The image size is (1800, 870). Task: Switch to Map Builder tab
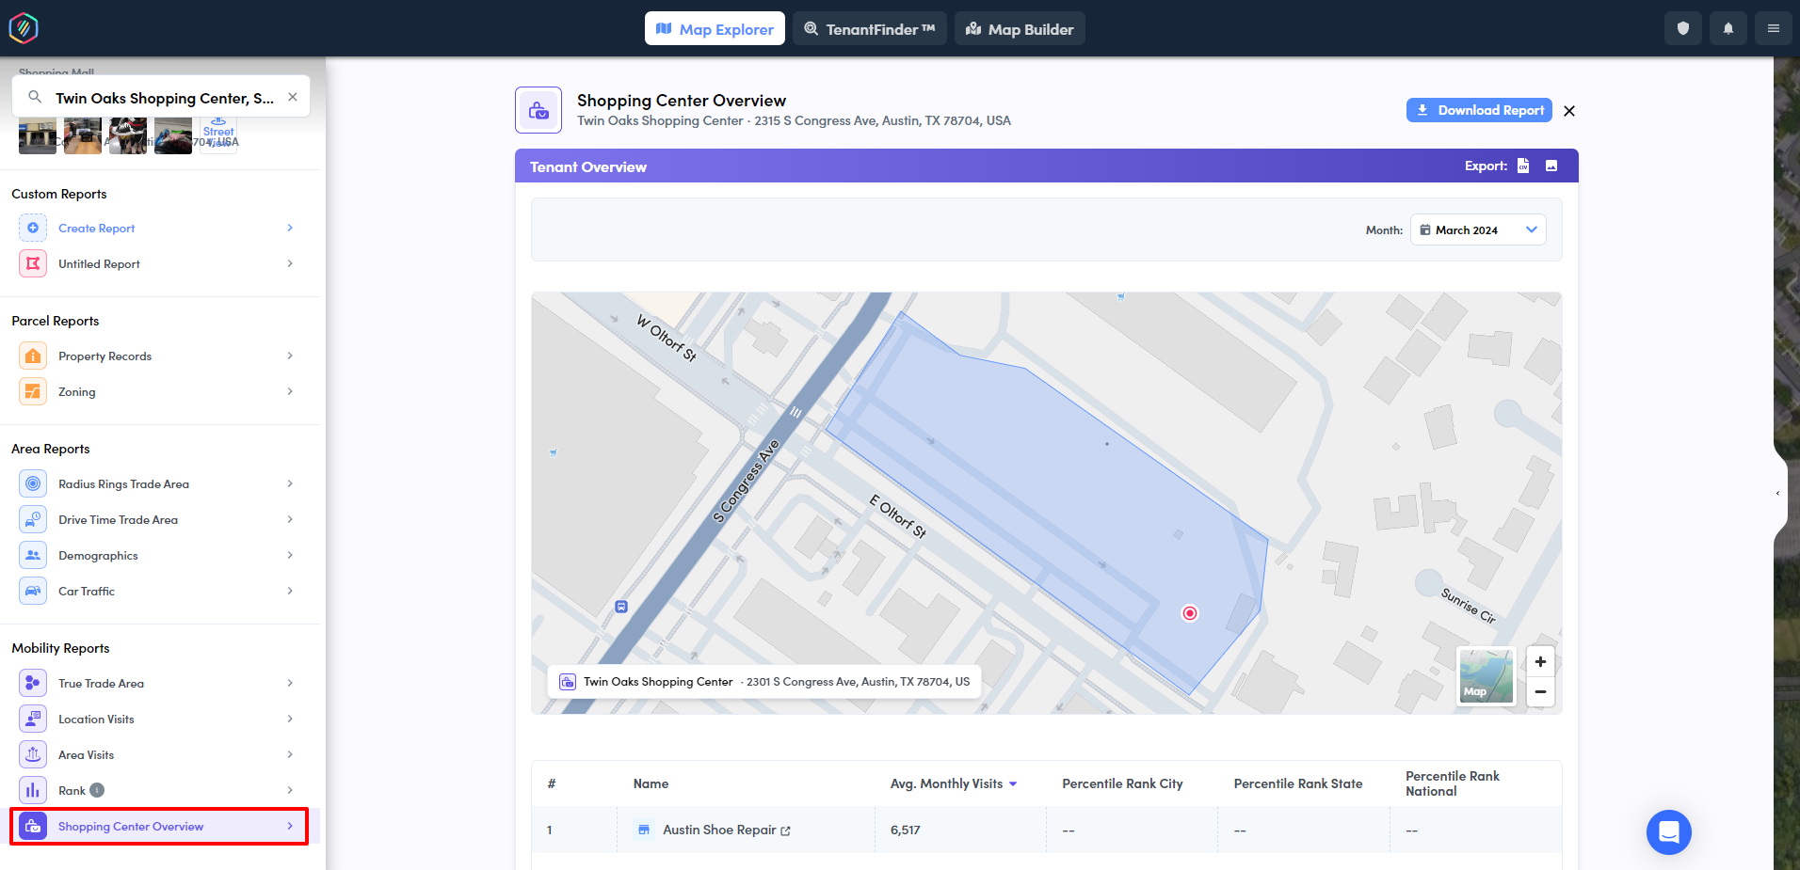click(1020, 28)
